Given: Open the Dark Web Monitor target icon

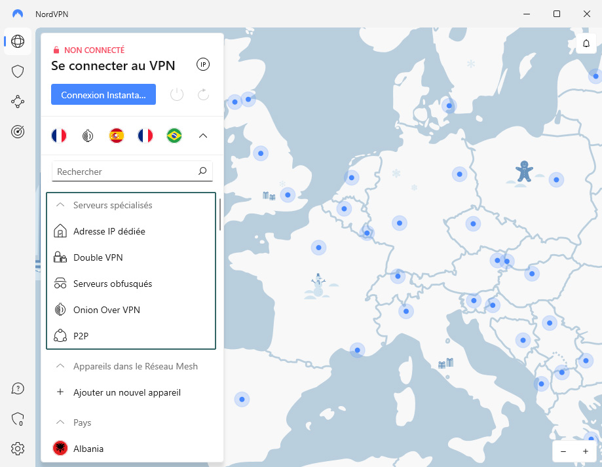Looking at the screenshot, I should (x=18, y=132).
